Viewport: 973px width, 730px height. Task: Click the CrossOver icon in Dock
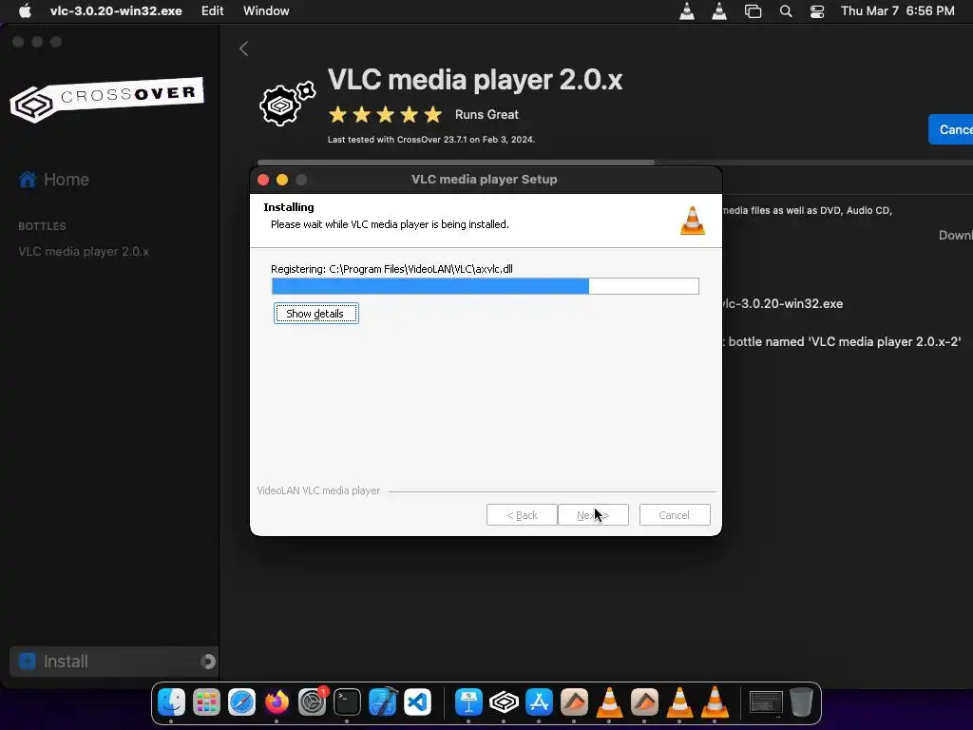pyautogui.click(x=504, y=702)
